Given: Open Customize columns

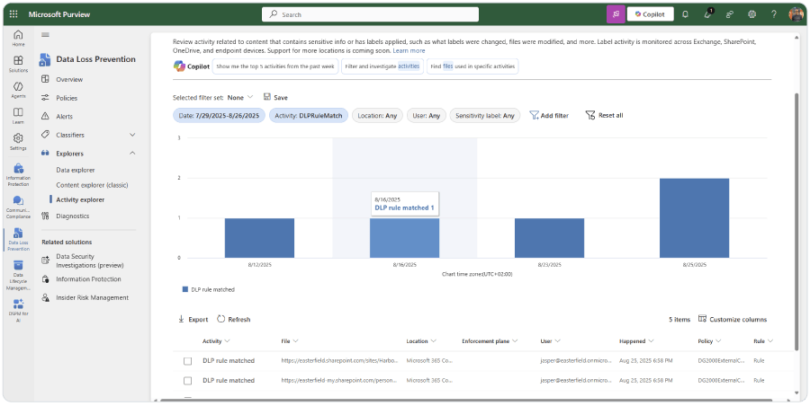Looking at the screenshot, I should click(733, 320).
